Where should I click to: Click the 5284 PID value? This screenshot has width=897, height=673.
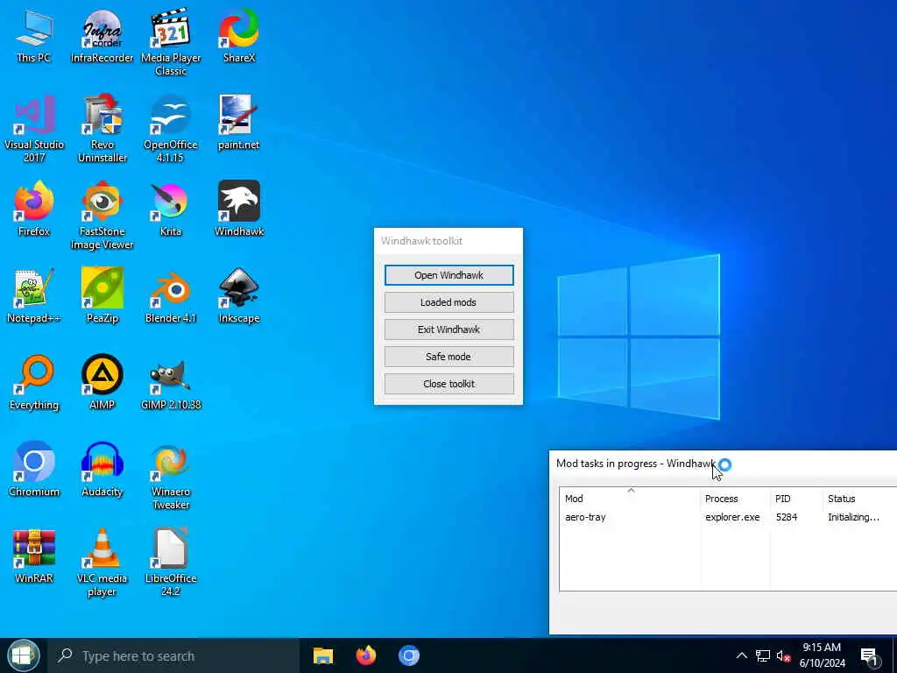(787, 517)
